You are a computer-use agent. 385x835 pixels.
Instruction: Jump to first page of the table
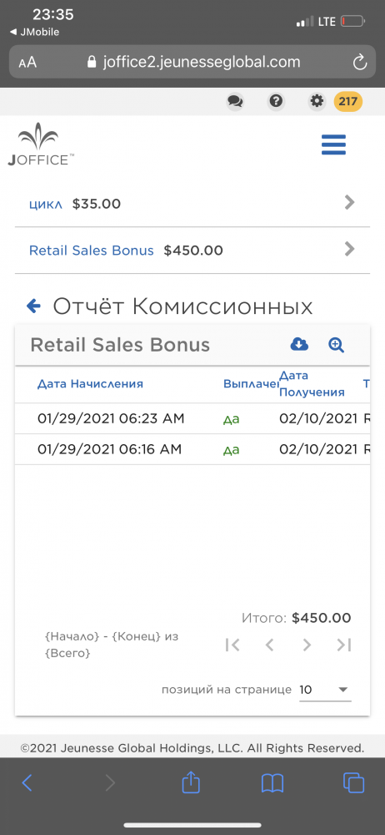(x=232, y=645)
